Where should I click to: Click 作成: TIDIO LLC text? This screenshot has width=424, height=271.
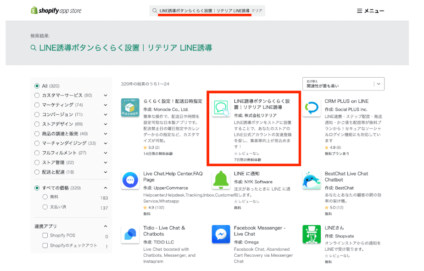[x=158, y=242]
